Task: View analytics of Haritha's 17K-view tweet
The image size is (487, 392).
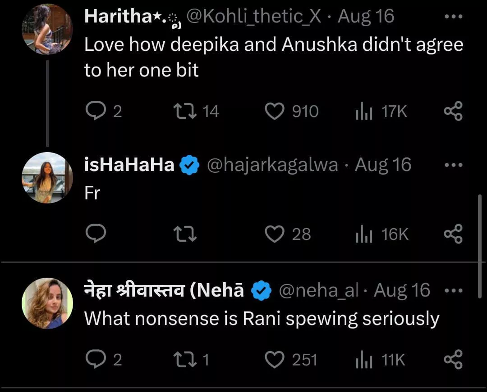Action: pyautogui.click(x=363, y=111)
